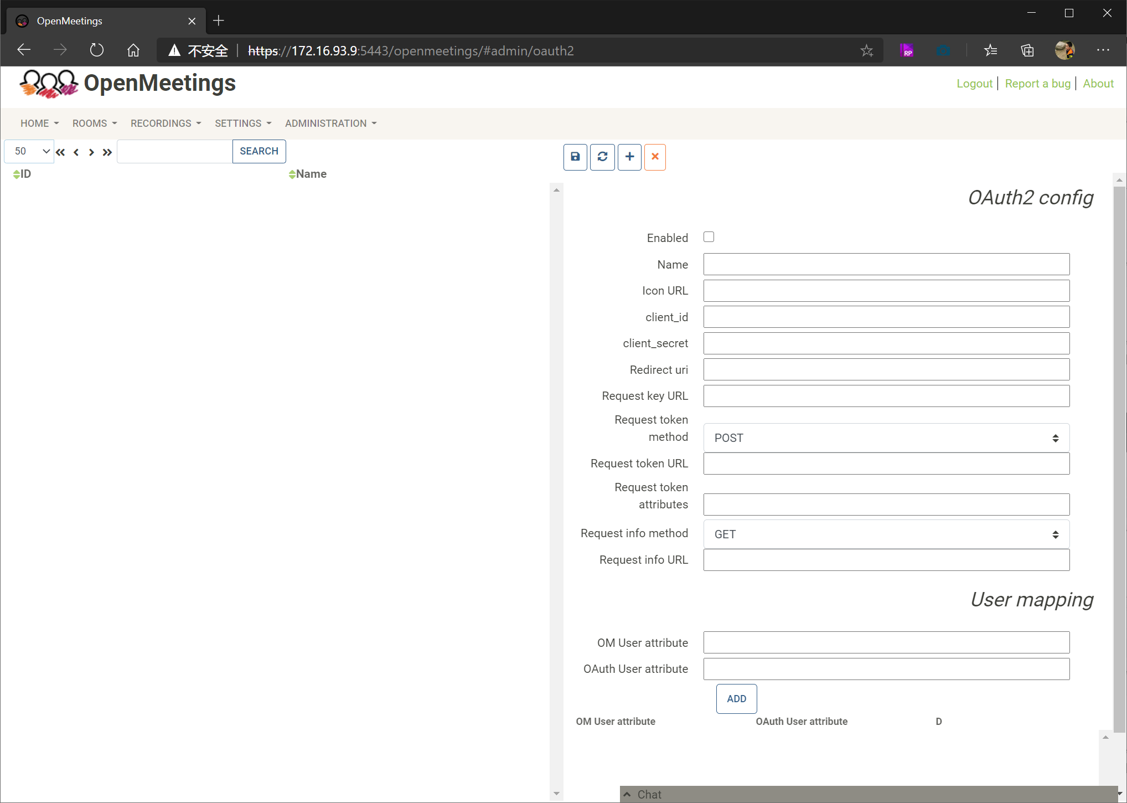Click next page arrow in pager
Viewport: 1127px width, 803px height.
pos(91,152)
